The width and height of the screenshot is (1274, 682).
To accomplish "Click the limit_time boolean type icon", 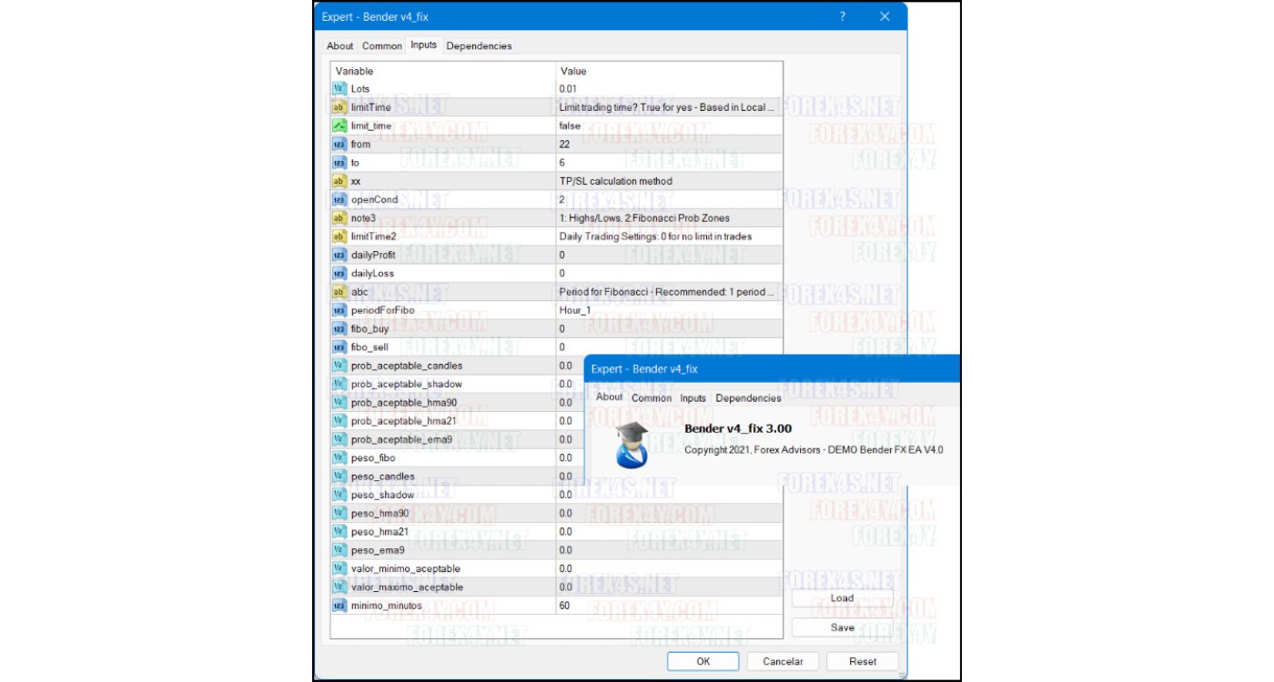I will click(339, 125).
